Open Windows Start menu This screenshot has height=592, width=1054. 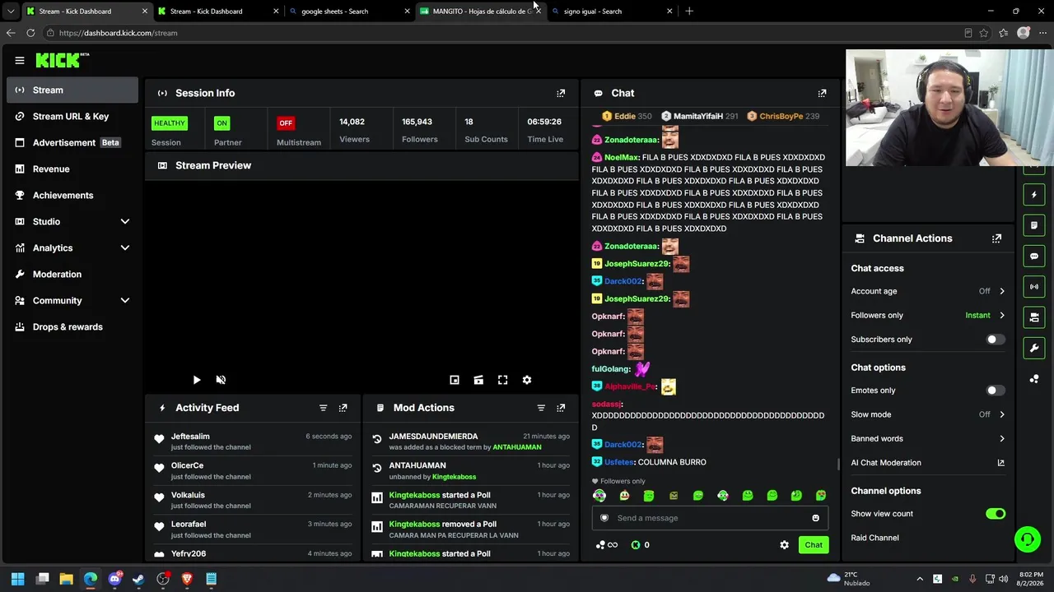(x=18, y=579)
